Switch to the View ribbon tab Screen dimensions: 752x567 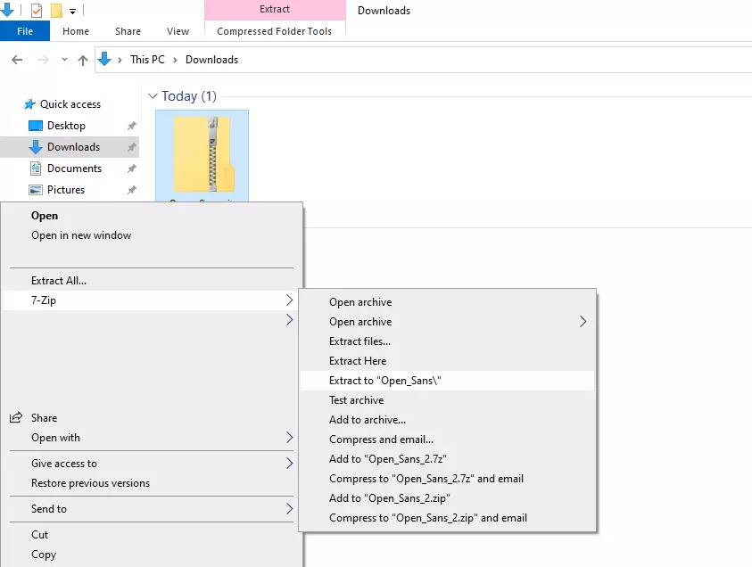[178, 31]
